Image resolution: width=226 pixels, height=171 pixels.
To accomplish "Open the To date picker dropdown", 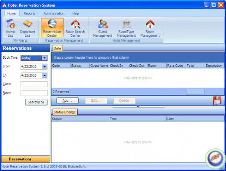I will [x=44, y=75].
